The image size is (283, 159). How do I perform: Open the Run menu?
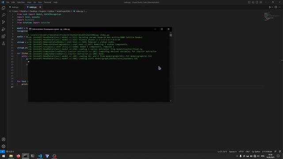[x=40, y=2]
